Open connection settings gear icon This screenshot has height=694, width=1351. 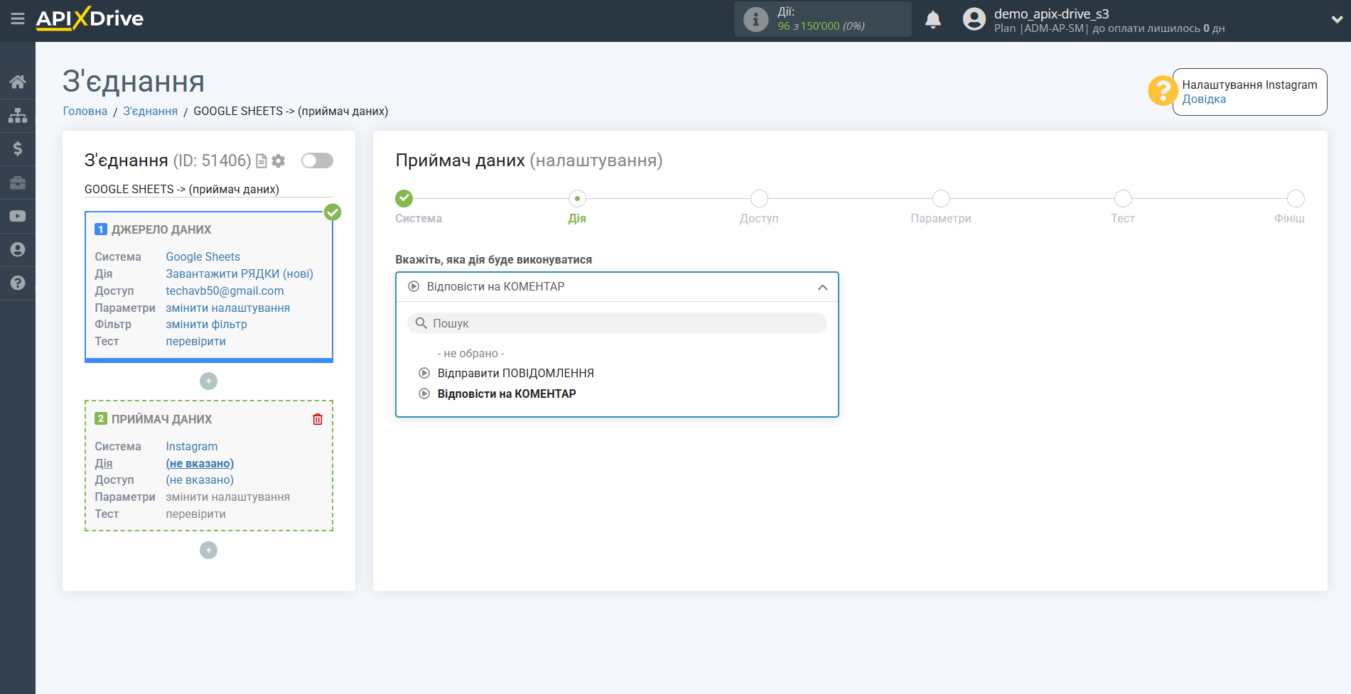tap(279, 161)
